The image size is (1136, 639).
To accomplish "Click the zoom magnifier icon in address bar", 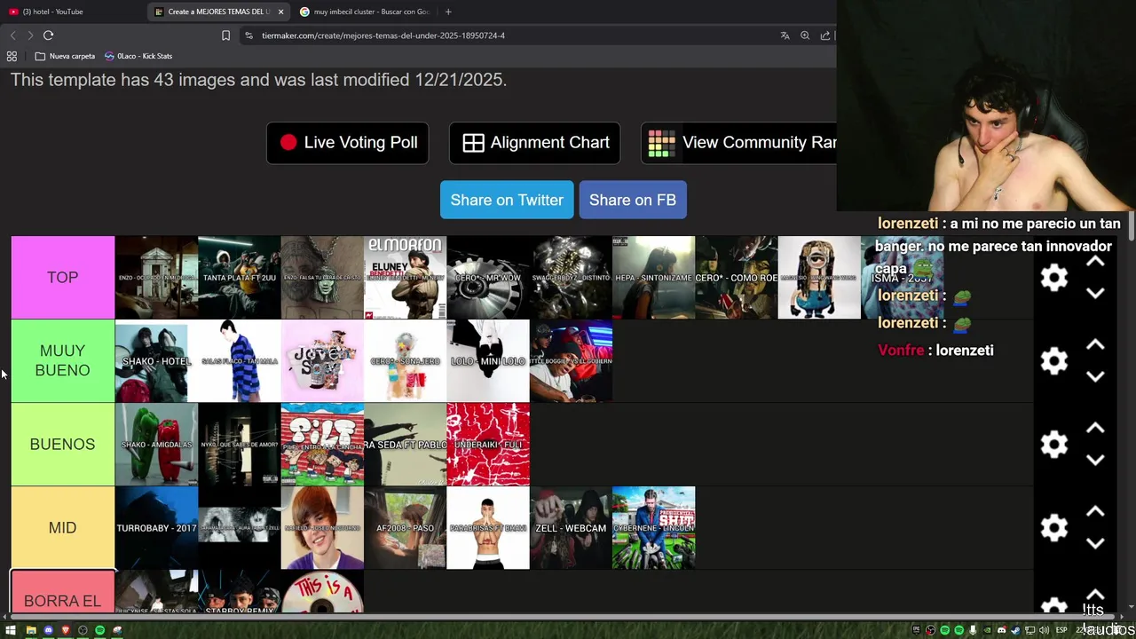I will (805, 35).
